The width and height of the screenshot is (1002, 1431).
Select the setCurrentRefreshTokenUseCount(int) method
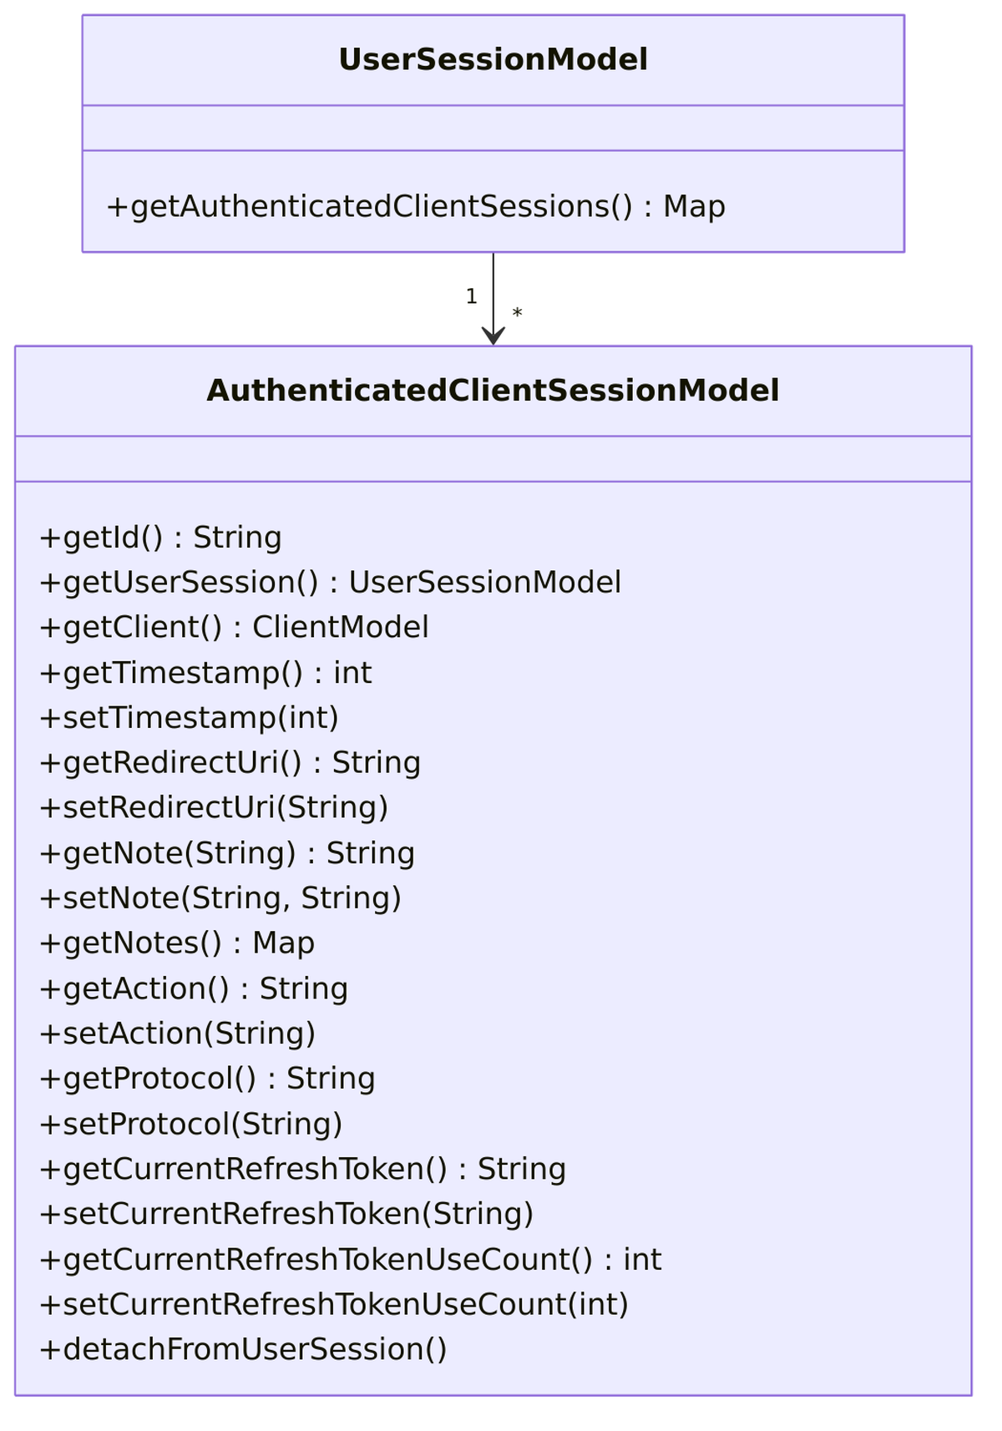click(x=334, y=1304)
